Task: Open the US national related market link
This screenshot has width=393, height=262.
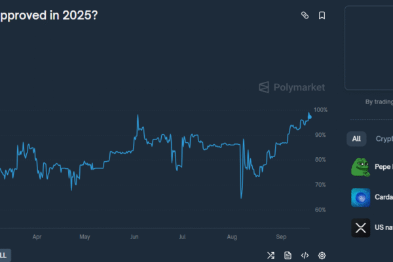Action: pyautogui.click(x=384, y=227)
